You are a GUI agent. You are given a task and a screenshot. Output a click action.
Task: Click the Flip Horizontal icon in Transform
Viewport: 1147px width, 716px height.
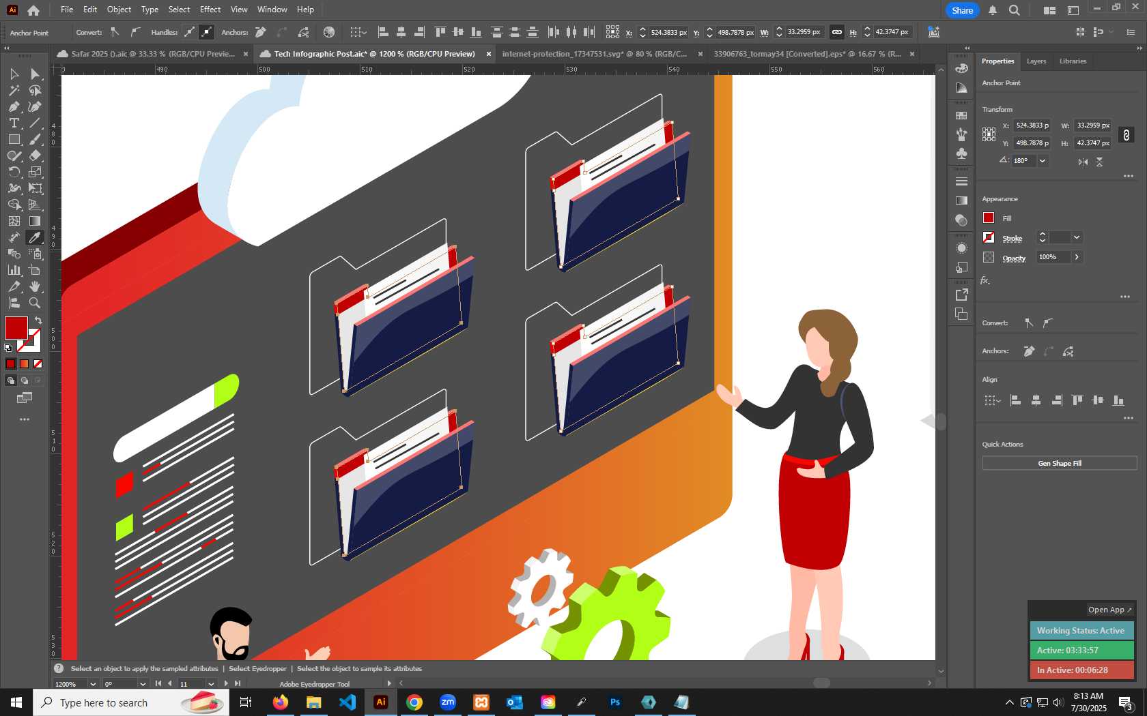(1083, 162)
